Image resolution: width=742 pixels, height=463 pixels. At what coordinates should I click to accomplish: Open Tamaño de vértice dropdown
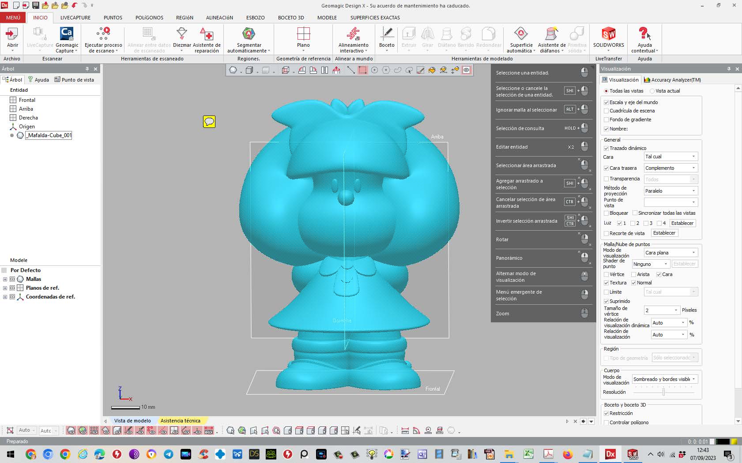coord(662,310)
